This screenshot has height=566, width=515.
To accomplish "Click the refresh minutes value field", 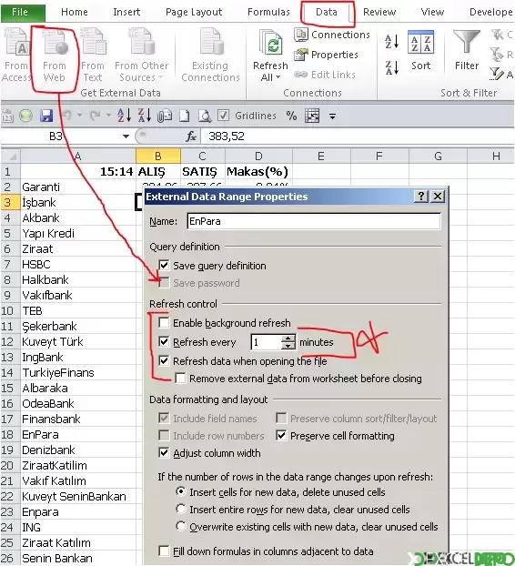I will tap(267, 342).
